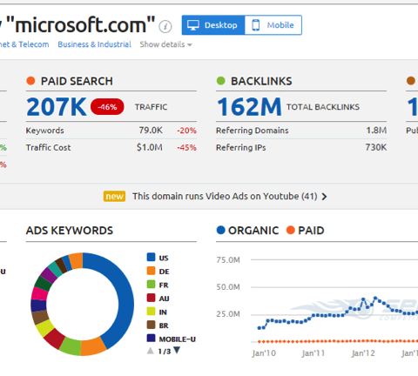The image size is (418, 376).
Task: Open Referring IPs 730K value
Action: [376, 147]
